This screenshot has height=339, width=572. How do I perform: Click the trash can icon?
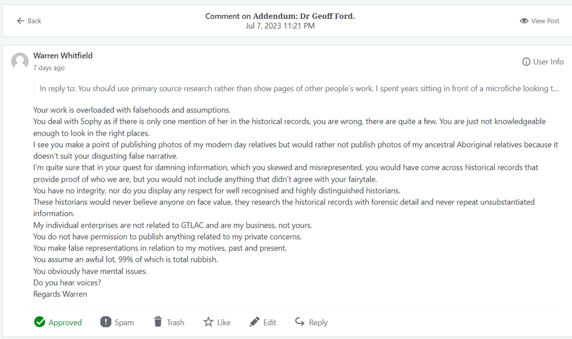[x=158, y=322]
